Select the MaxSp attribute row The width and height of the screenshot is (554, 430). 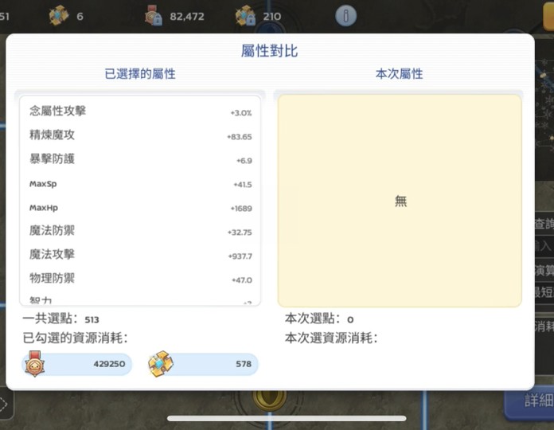[x=140, y=184]
